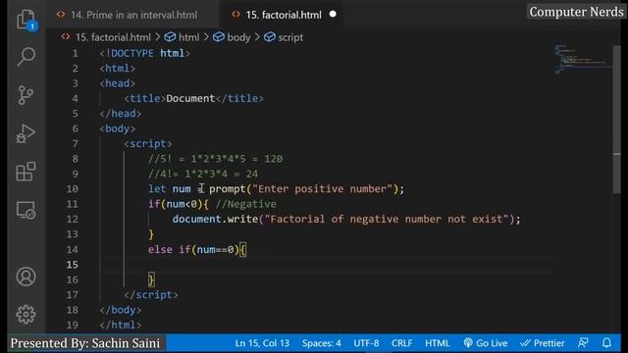
Task: Open the Source Control view icon
Action: 26,95
